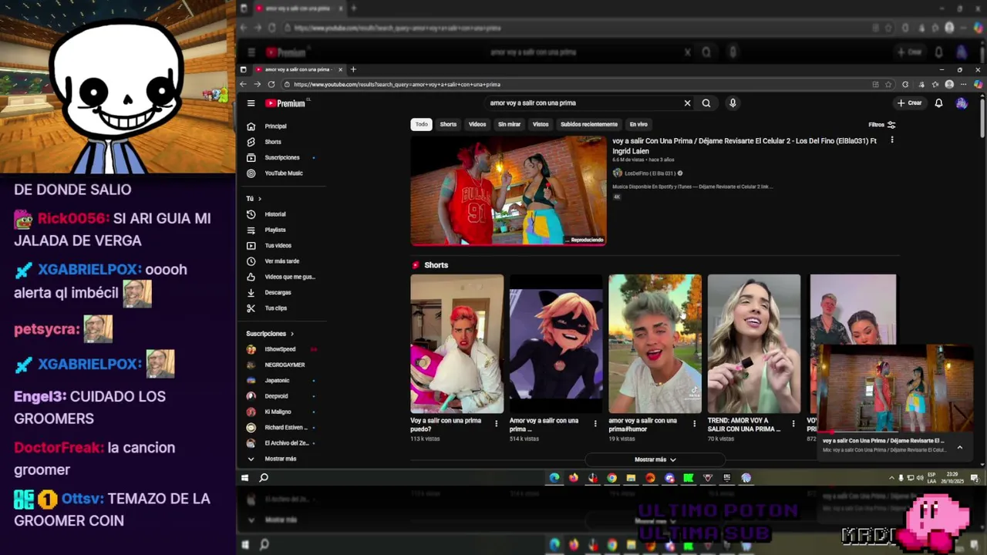987x555 pixels.
Task: Select the Vistos filter chip
Action: point(541,124)
